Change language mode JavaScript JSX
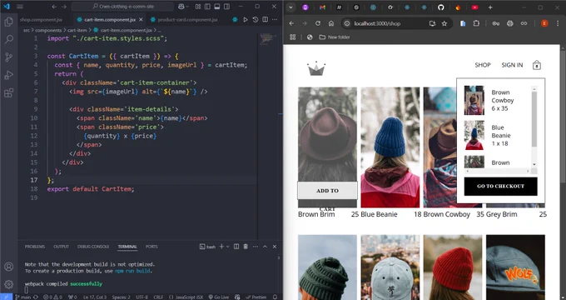566x300 pixels. coord(186,297)
